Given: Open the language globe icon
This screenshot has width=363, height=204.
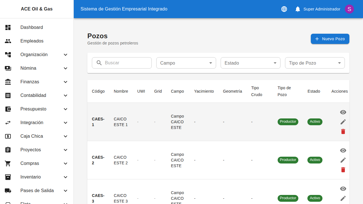Looking at the screenshot, I should click(284, 9).
